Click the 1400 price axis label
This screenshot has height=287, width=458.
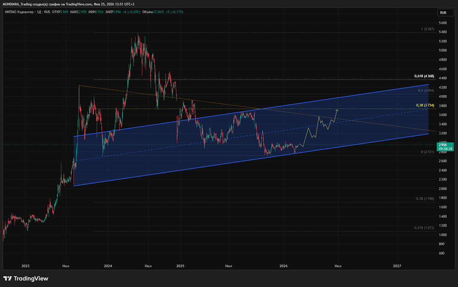click(442, 217)
